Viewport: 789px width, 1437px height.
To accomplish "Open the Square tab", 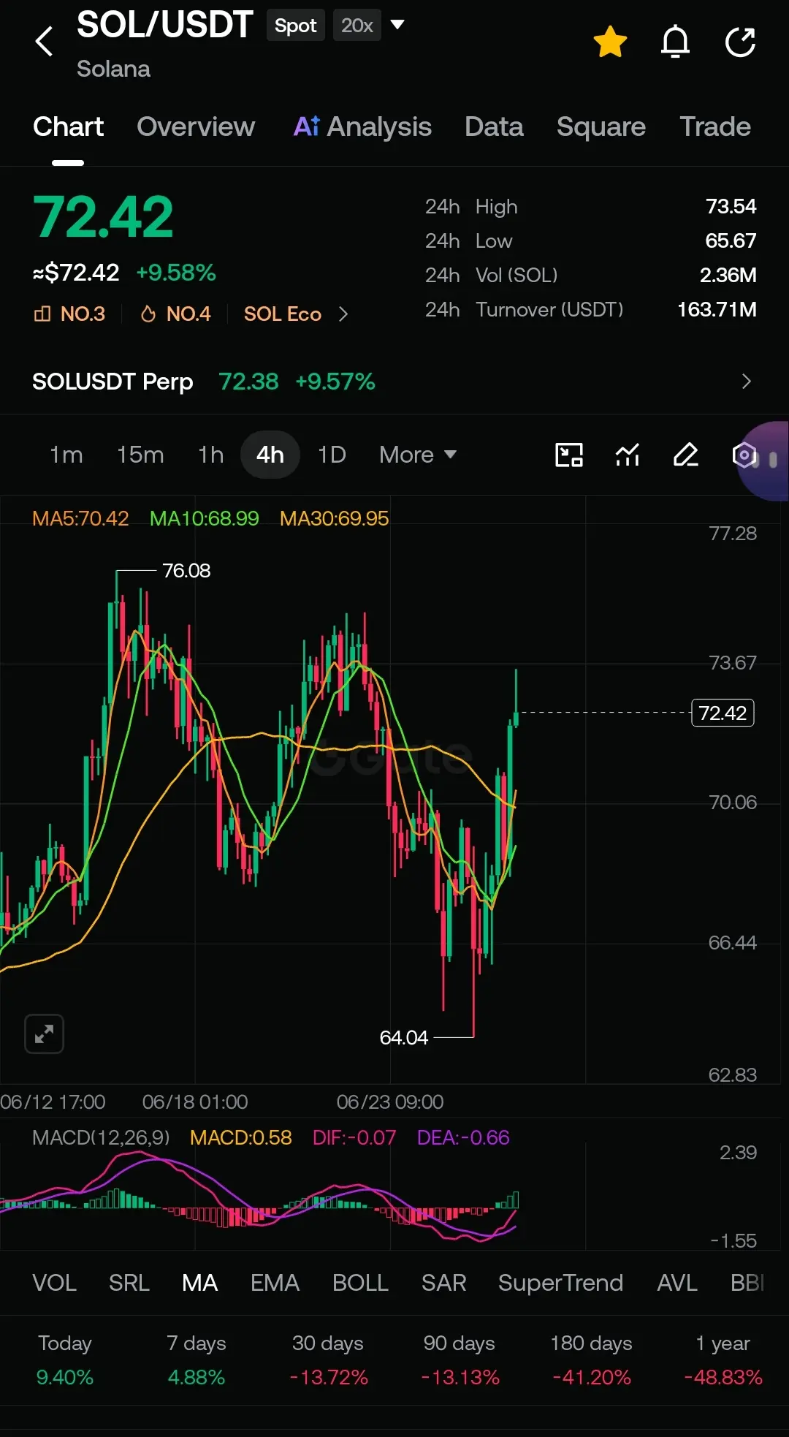I will coord(601,127).
